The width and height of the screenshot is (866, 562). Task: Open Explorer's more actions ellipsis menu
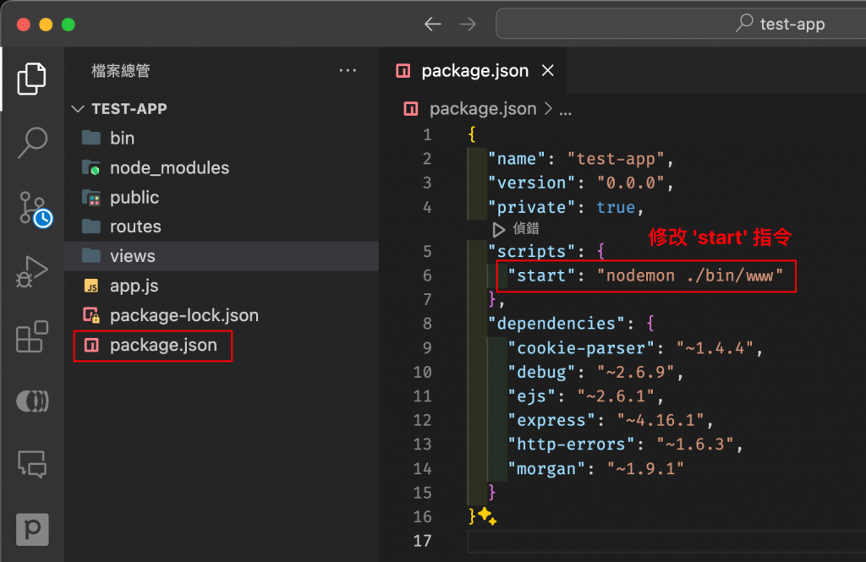348,71
